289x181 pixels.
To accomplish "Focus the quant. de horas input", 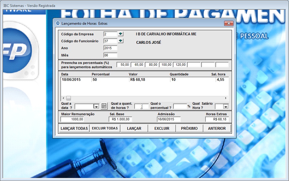I will [x=141, y=106].
